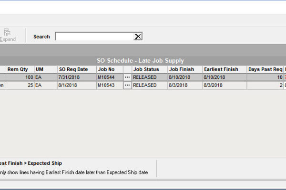Sort by Earliest Finish column header

[225, 69]
